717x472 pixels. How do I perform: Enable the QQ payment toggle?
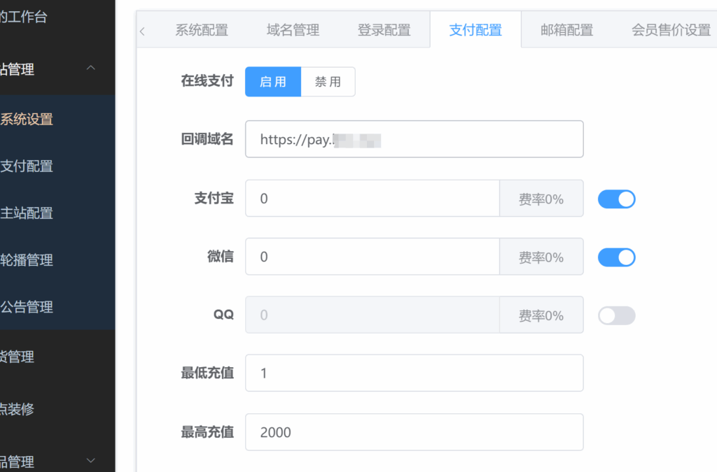pyautogui.click(x=616, y=315)
